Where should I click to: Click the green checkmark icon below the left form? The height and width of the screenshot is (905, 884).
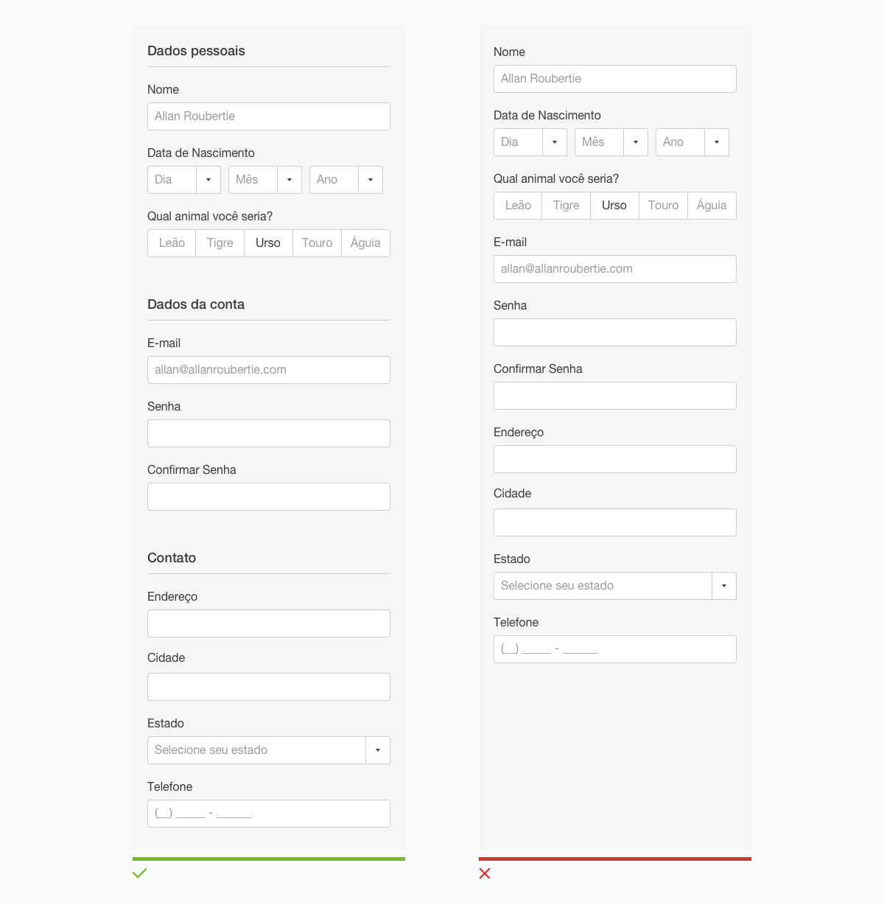tap(140, 873)
